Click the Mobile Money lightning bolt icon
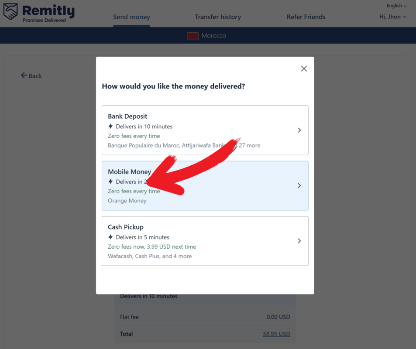The image size is (416, 349). 110,181
